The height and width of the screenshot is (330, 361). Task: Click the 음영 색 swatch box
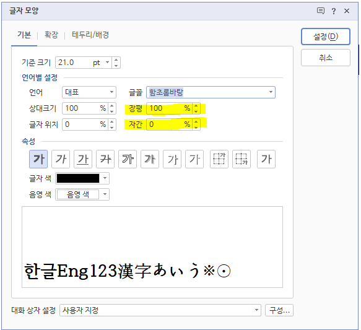coord(78,194)
